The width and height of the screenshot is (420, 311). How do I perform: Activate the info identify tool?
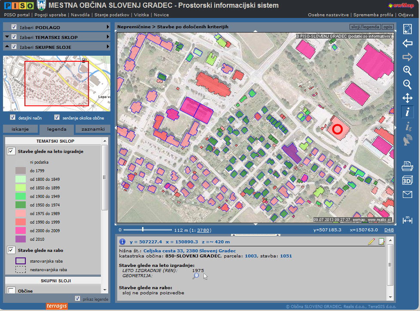407,112
